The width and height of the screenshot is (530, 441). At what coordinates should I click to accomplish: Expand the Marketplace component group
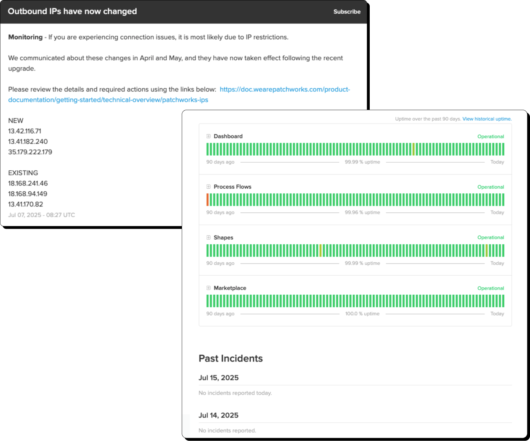pyautogui.click(x=208, y=288)
